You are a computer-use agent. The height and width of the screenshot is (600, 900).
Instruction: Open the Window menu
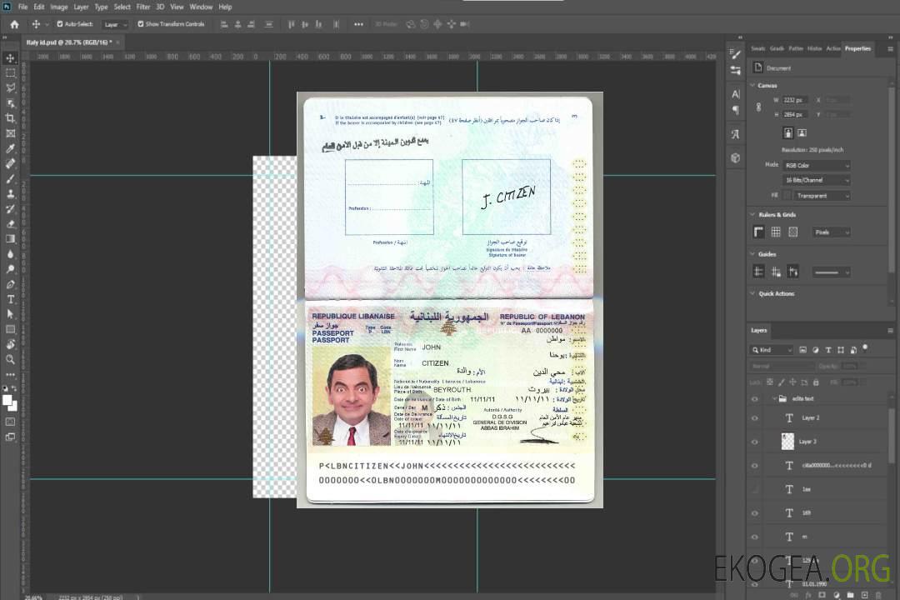coord(201,7)
